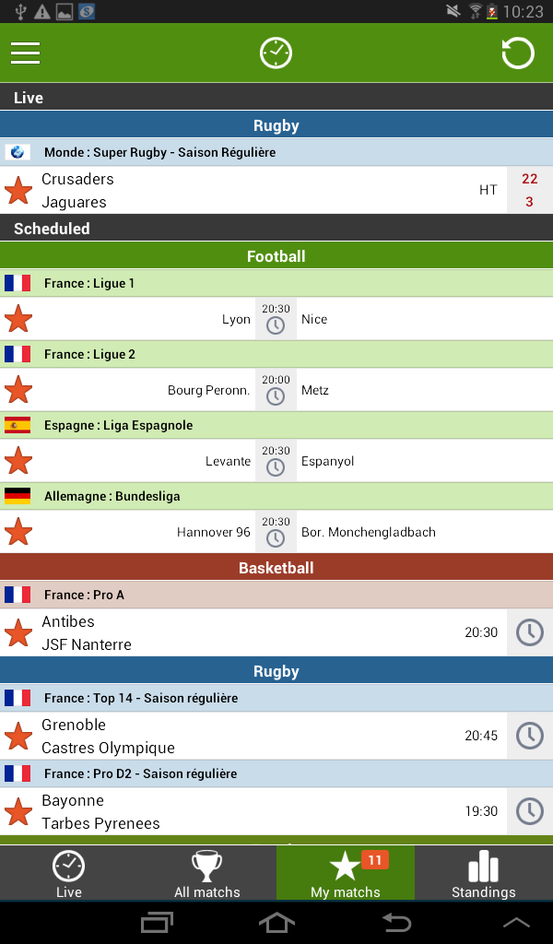Unstar the Hannover 96 match

tap(18, 532)
